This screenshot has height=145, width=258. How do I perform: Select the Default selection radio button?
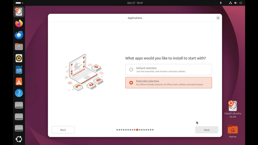131,69
